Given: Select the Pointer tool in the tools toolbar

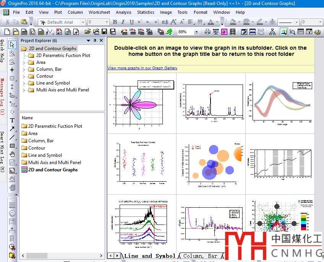Looking at the screenshot, I should tap(12, 45).
